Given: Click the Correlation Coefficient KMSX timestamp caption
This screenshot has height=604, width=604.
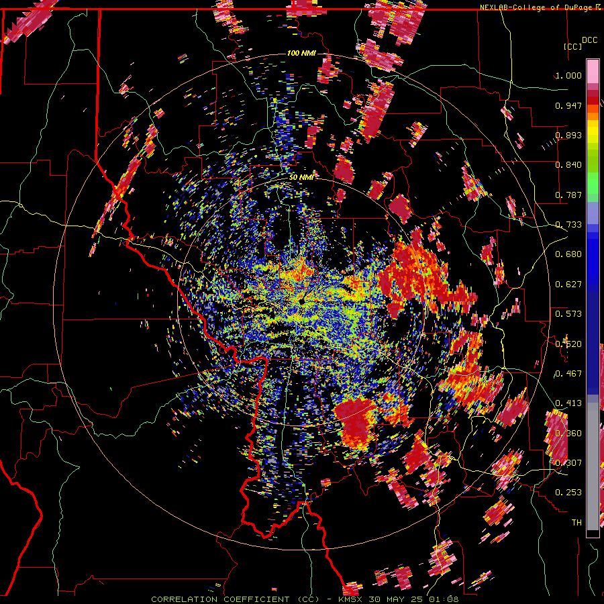Looking at the screenshot, I should 305,599.
